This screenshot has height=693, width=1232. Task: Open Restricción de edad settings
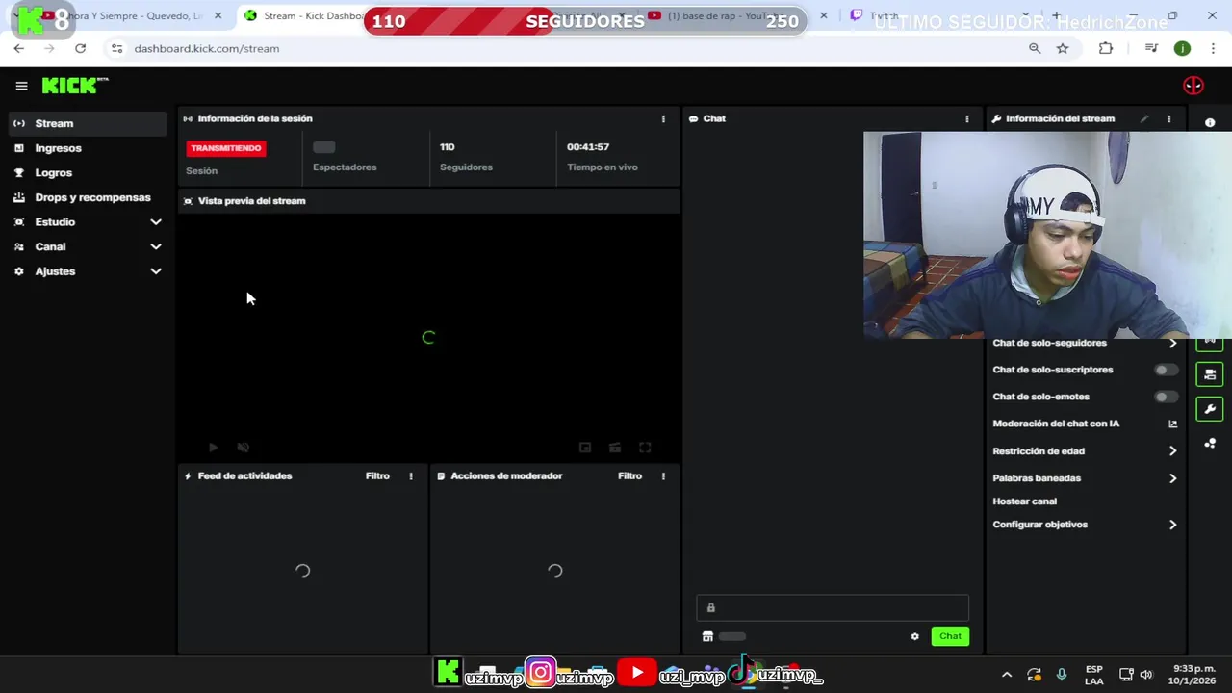pos(1085,451)
